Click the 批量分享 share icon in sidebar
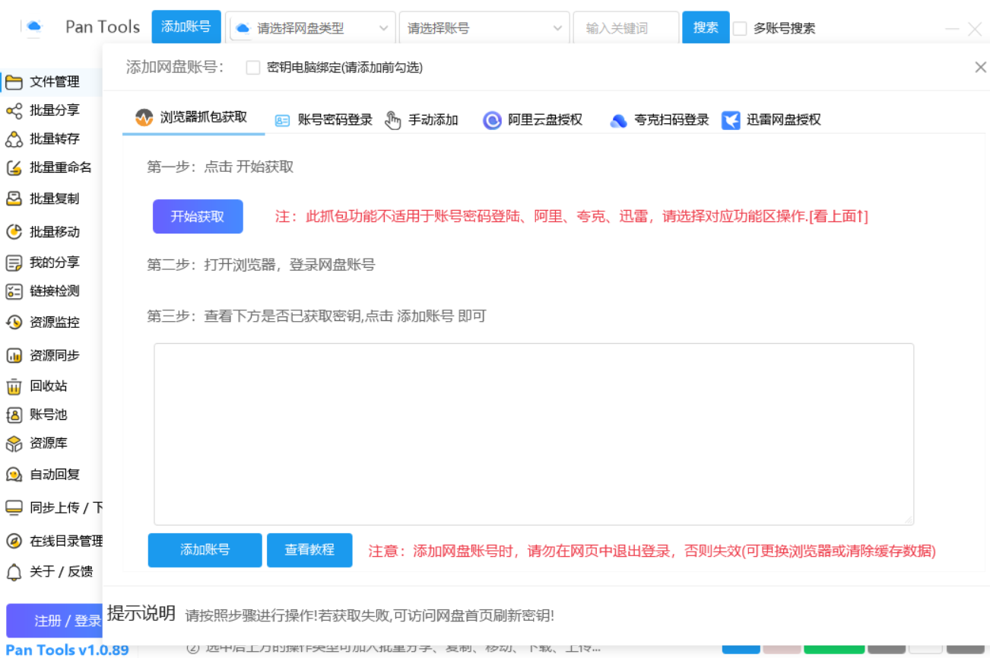 click(14, 111)
